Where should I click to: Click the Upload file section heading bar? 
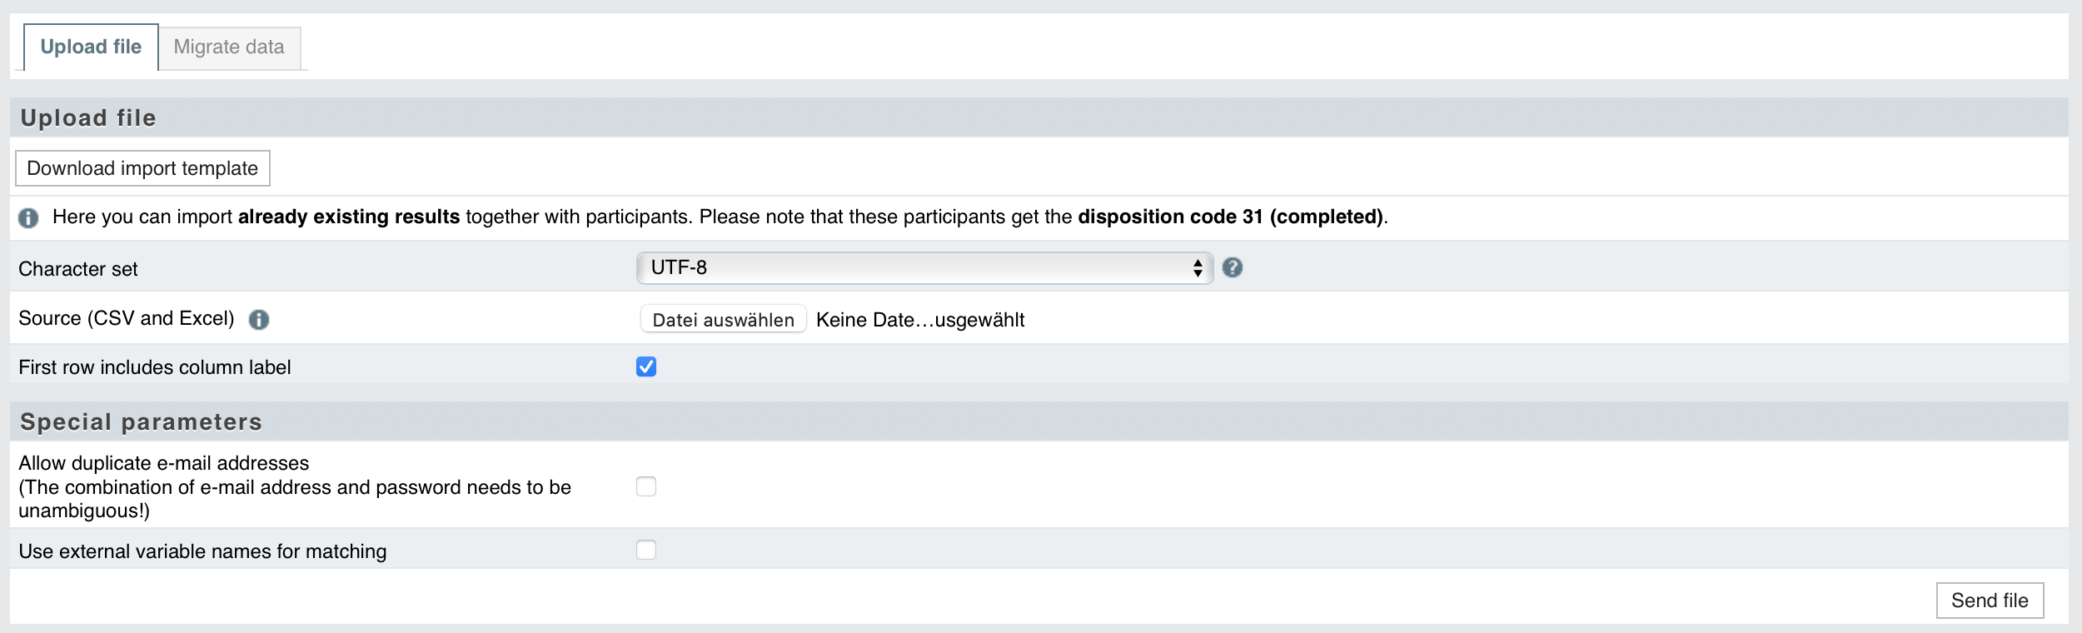pyautogui.click(x=1039, y=117)
